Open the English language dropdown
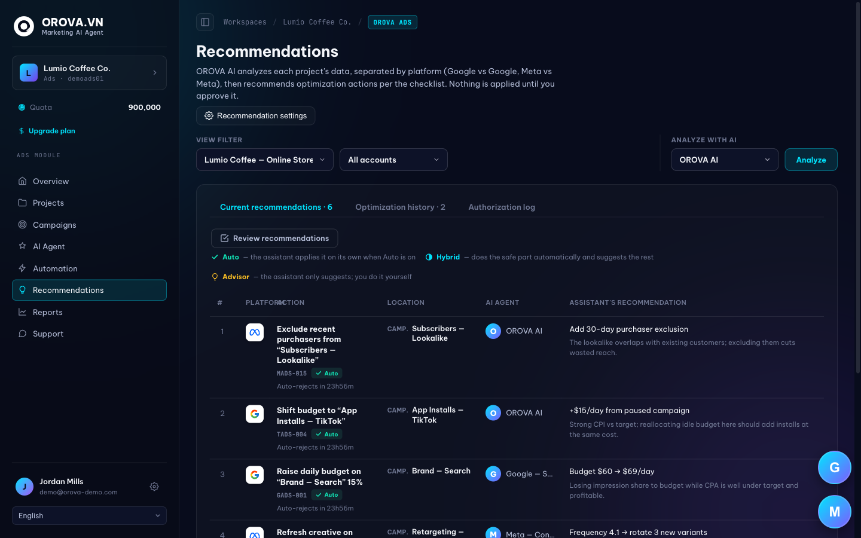Screen dimensions: 861x538 pos(89,516)
